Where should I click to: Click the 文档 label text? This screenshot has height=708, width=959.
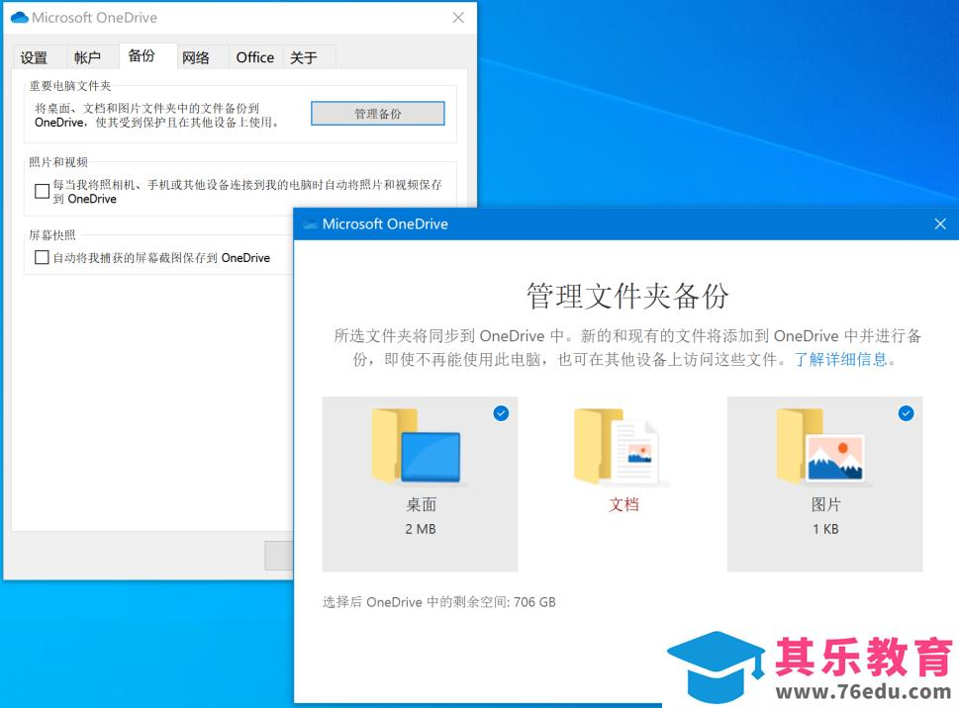tap(623, 504)
